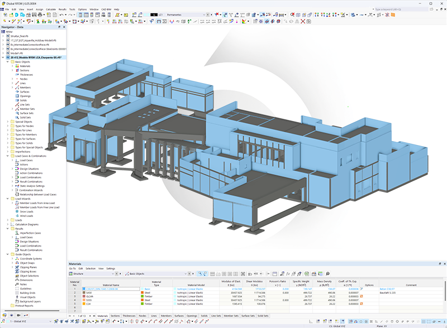Click the Save icon on the main toolbar
Image resolution: width=447 pixels, height=328 pixels.
[x=34, y=16]
